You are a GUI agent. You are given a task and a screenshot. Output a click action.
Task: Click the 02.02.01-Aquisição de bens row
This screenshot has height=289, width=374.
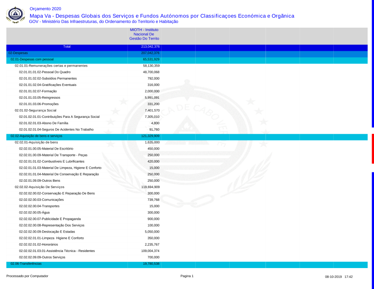pos(36,142)
